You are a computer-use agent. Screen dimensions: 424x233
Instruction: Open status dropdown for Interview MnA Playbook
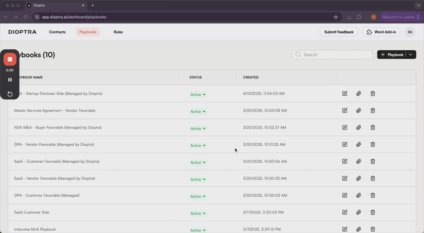198,230
